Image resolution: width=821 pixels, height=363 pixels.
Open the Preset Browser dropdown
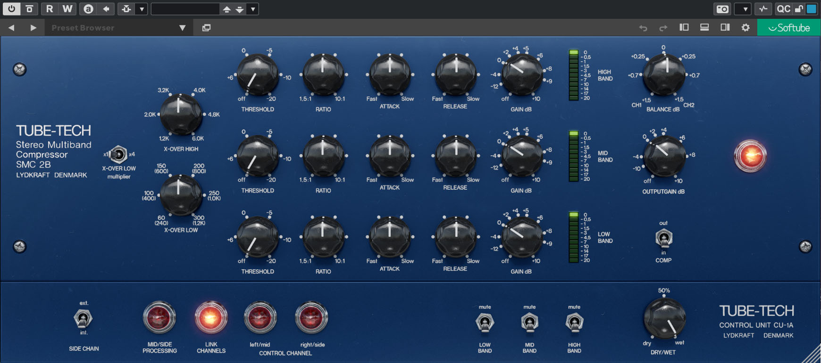(119, 28)
